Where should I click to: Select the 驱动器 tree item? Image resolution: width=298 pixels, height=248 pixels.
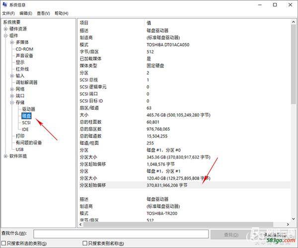(x=28, y=109)
